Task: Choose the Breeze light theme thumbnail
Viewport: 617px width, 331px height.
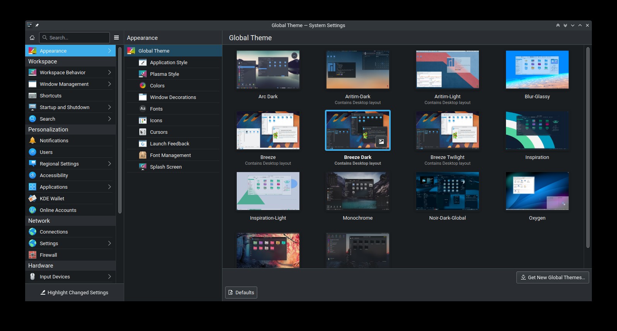Action: 268,130
